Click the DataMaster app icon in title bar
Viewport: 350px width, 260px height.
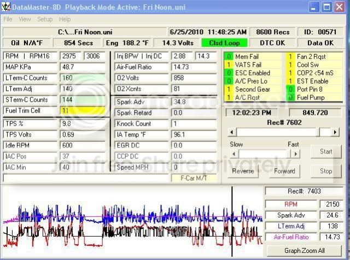[7, 7]
